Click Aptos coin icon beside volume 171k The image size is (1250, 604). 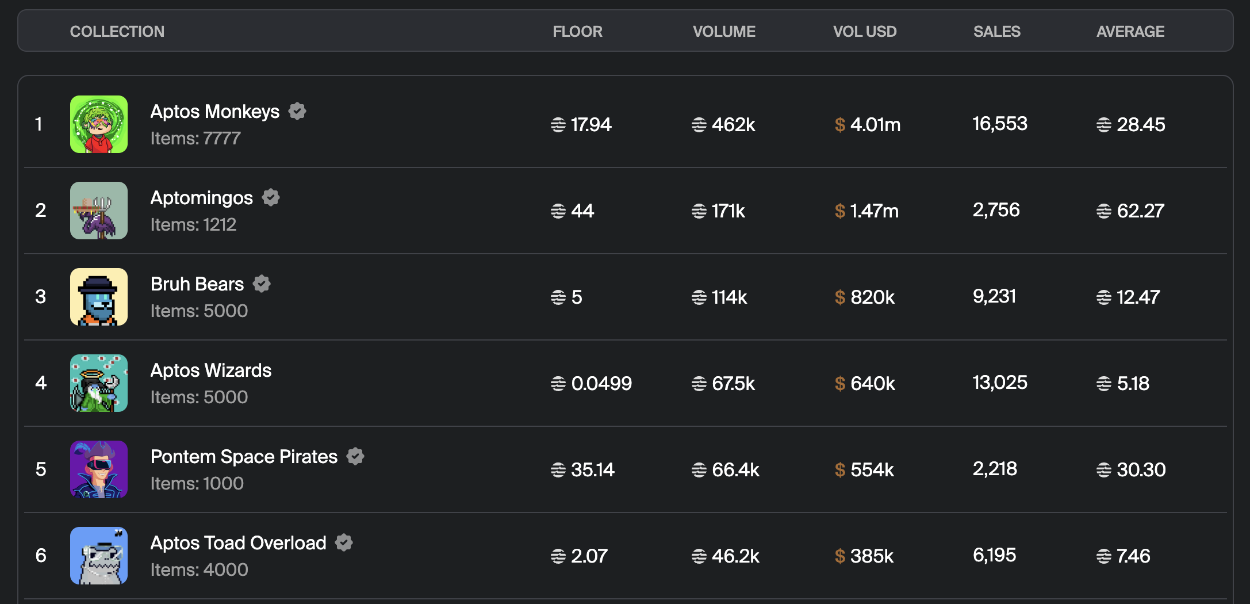(699, 211)
